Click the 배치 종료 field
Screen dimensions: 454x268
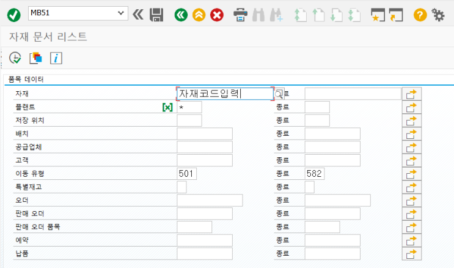click(332, 134)
